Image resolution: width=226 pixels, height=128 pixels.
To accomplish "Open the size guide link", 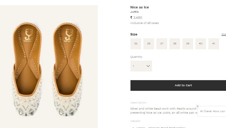I will [223, 34].
